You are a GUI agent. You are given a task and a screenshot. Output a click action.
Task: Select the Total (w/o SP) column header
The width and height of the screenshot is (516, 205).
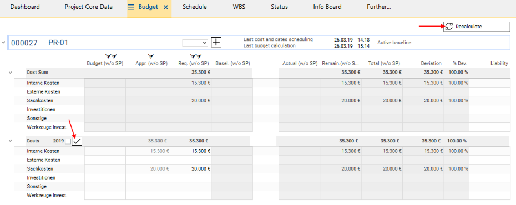click(x=384, y=63)
